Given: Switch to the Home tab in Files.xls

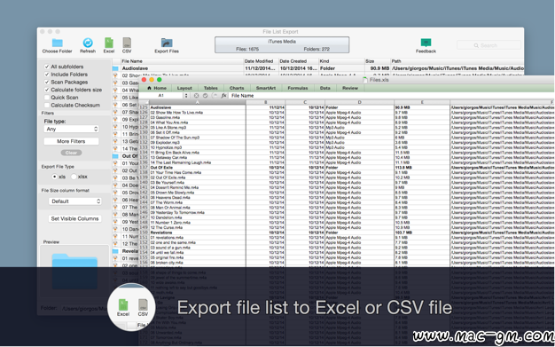Looking at the screenshot, I should coord(156,88).
